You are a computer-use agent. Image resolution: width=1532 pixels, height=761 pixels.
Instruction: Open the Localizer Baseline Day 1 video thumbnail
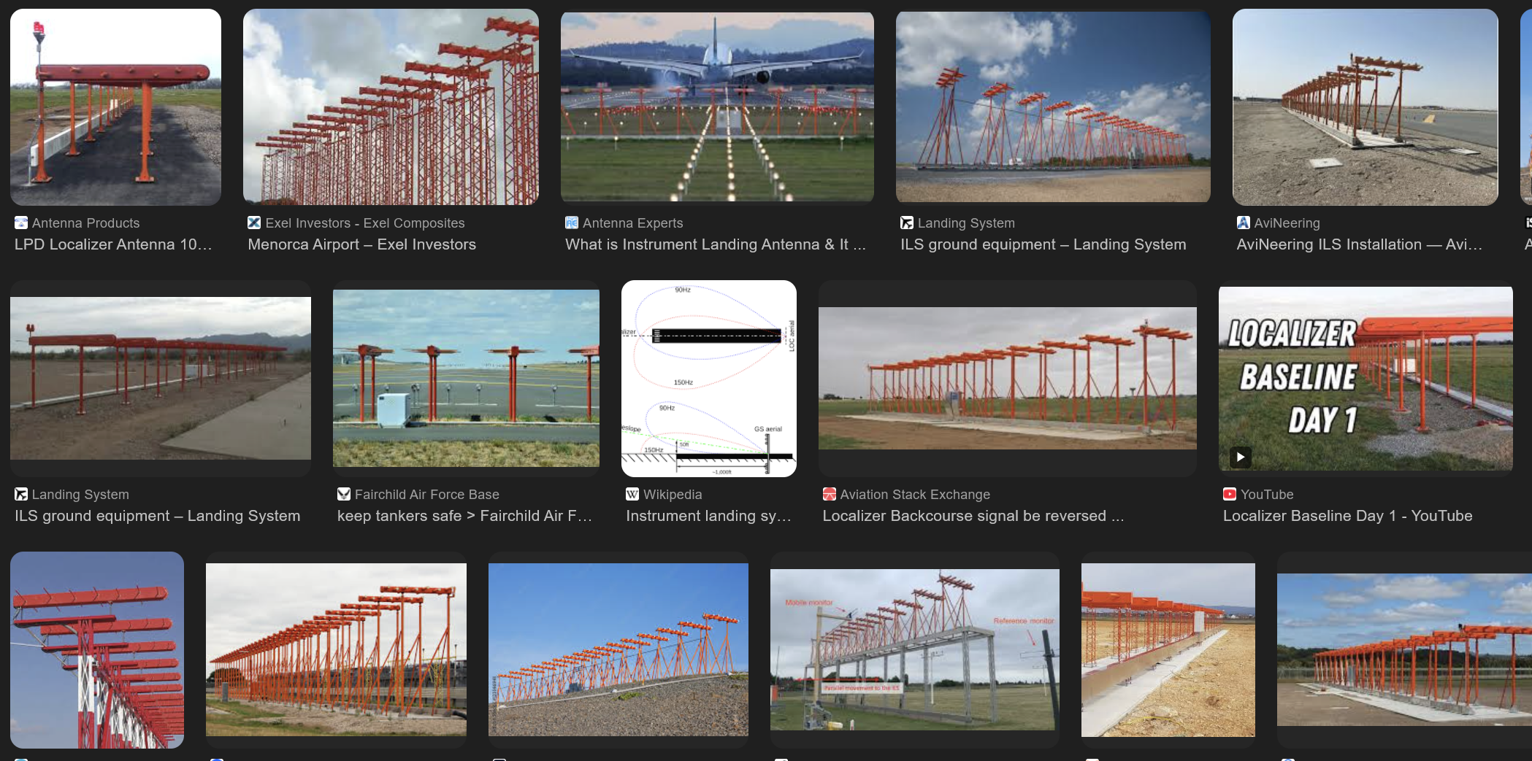1366,379
